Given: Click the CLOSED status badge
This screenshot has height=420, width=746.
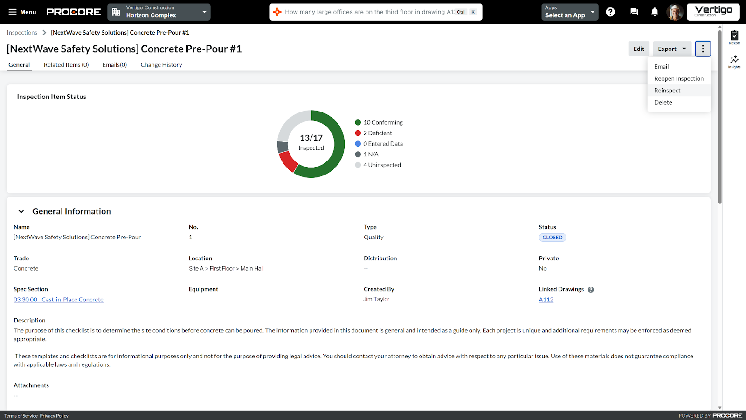Looking at the screenshot, I should point(553,238).
